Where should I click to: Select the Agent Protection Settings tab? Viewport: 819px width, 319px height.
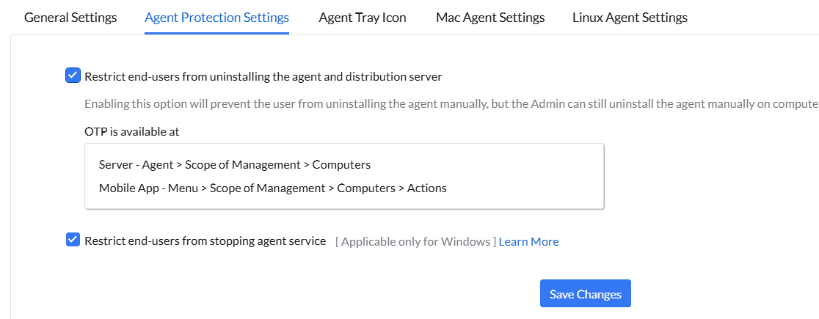click(216, 17)
